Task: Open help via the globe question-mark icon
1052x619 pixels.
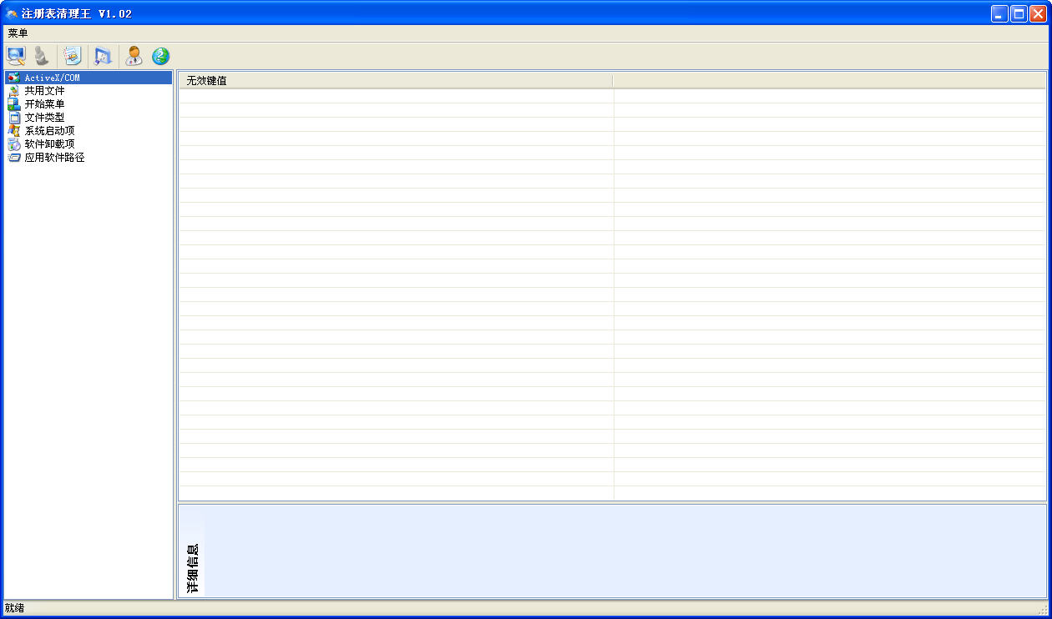Action: click(x=160, y=56)
